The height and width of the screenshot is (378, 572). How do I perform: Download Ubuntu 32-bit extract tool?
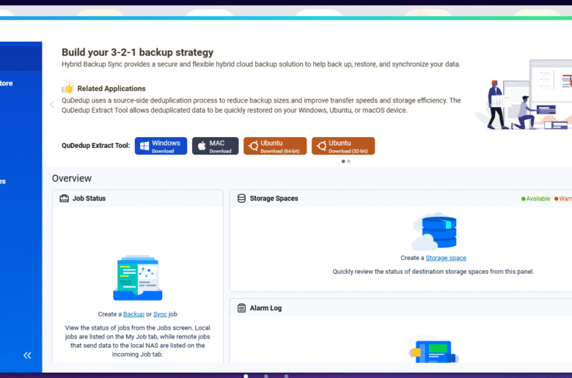[x=343, y=146]
